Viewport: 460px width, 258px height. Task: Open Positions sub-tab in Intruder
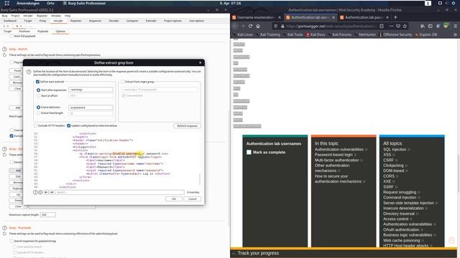point(24,31)
